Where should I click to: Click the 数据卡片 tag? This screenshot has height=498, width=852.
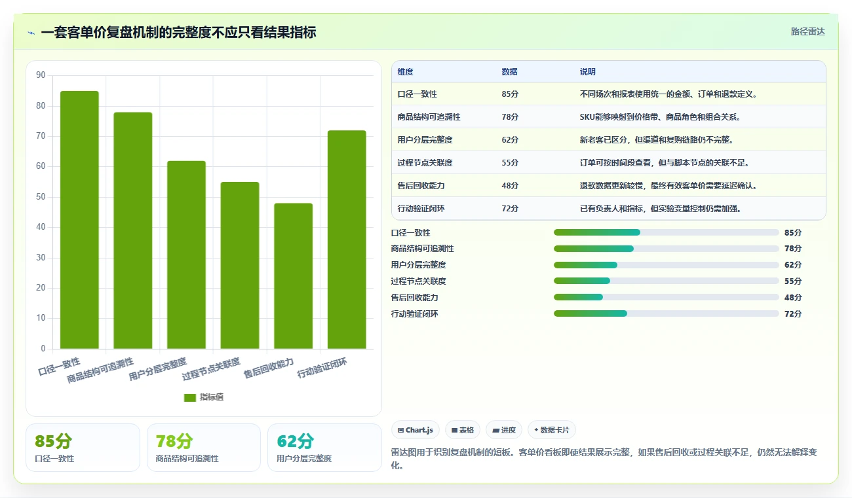552,430
